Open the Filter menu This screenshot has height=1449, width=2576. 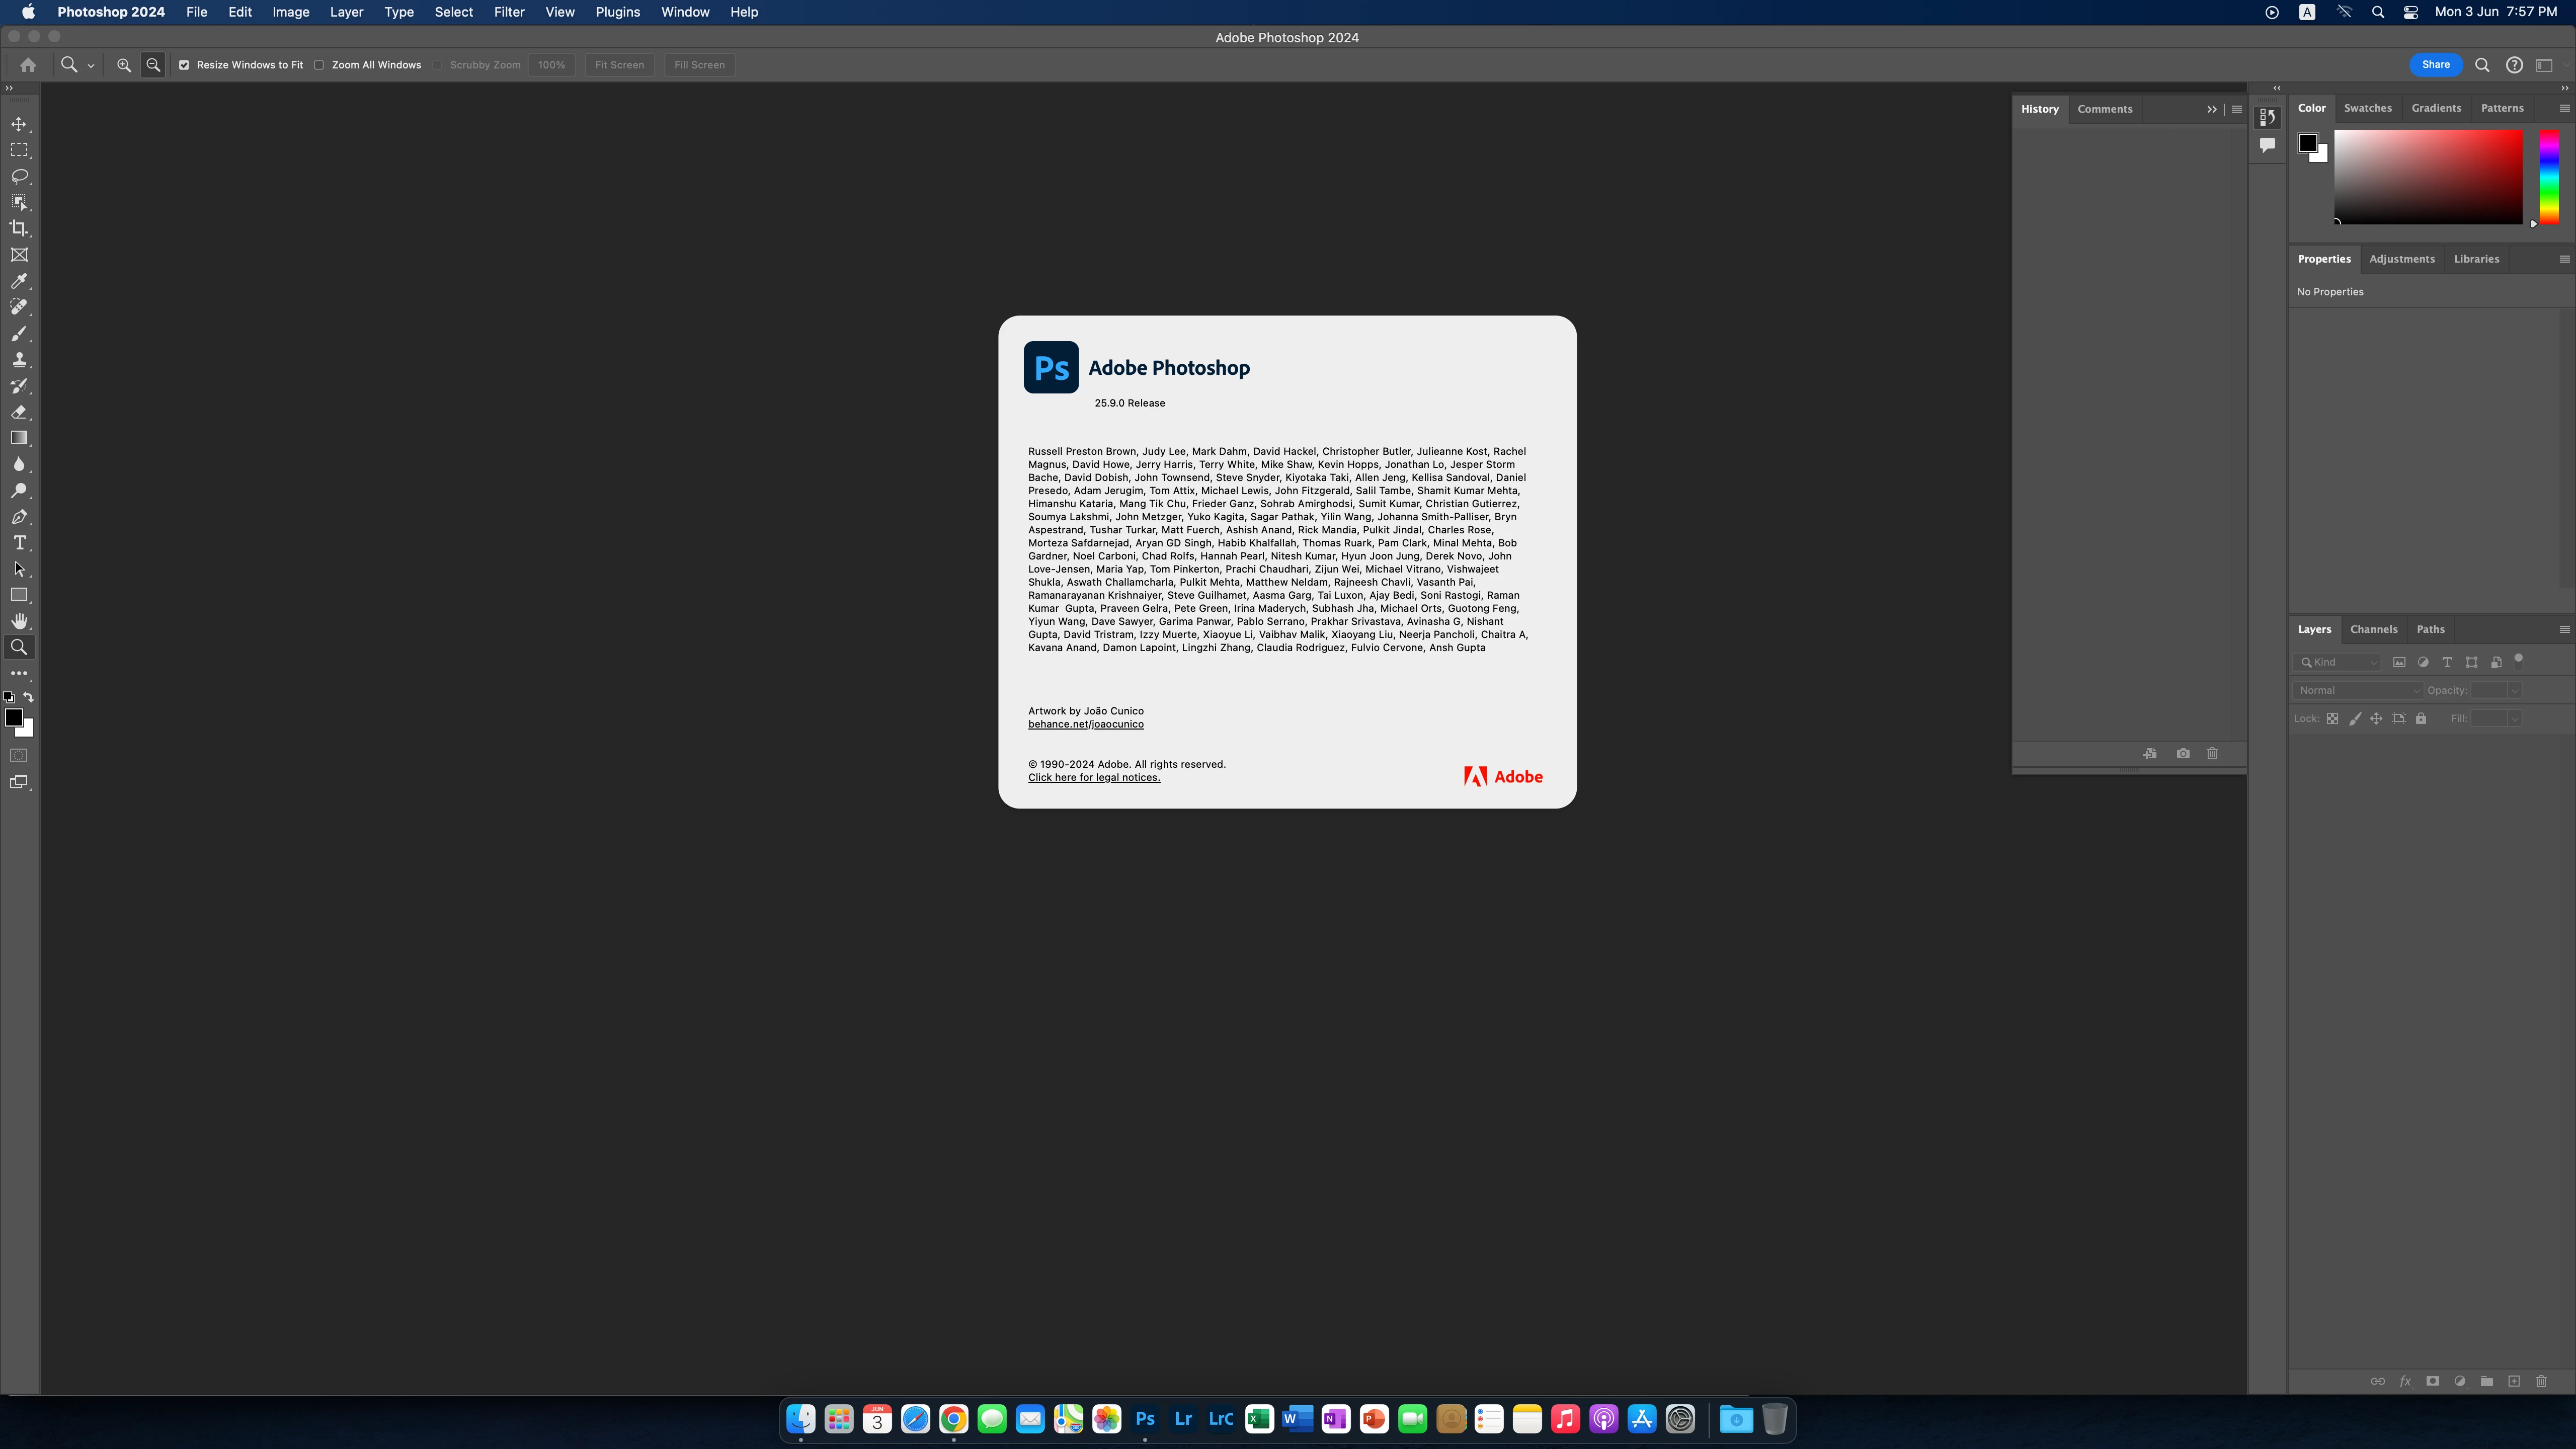click(508, 12)
